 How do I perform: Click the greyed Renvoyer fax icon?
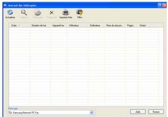pyautogui.click(x=38, y=12)
